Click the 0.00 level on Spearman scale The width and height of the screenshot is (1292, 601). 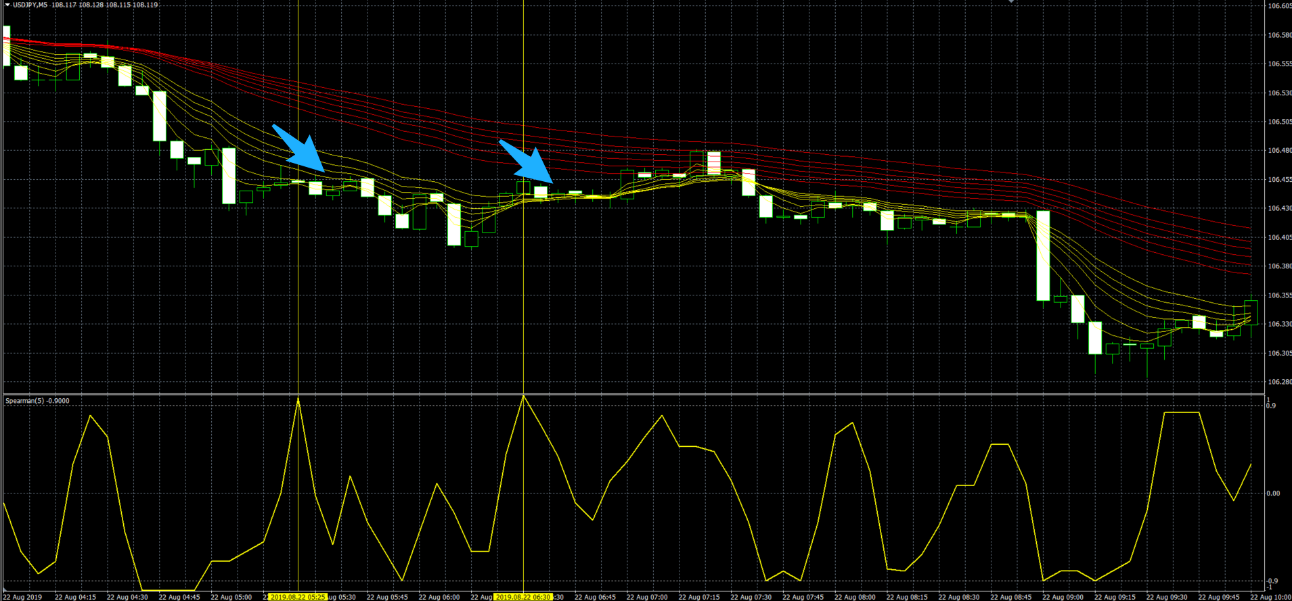[1273, 494]
